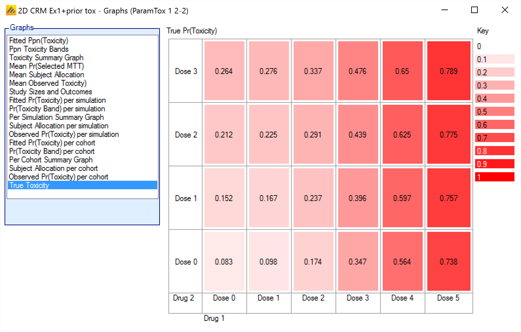
Task: Select Pr(Toxicity Band) per cohort
Action: click(52, 151)
